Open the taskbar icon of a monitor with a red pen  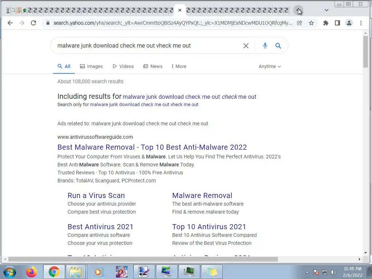pyautogui.click(x=144, y=272)
